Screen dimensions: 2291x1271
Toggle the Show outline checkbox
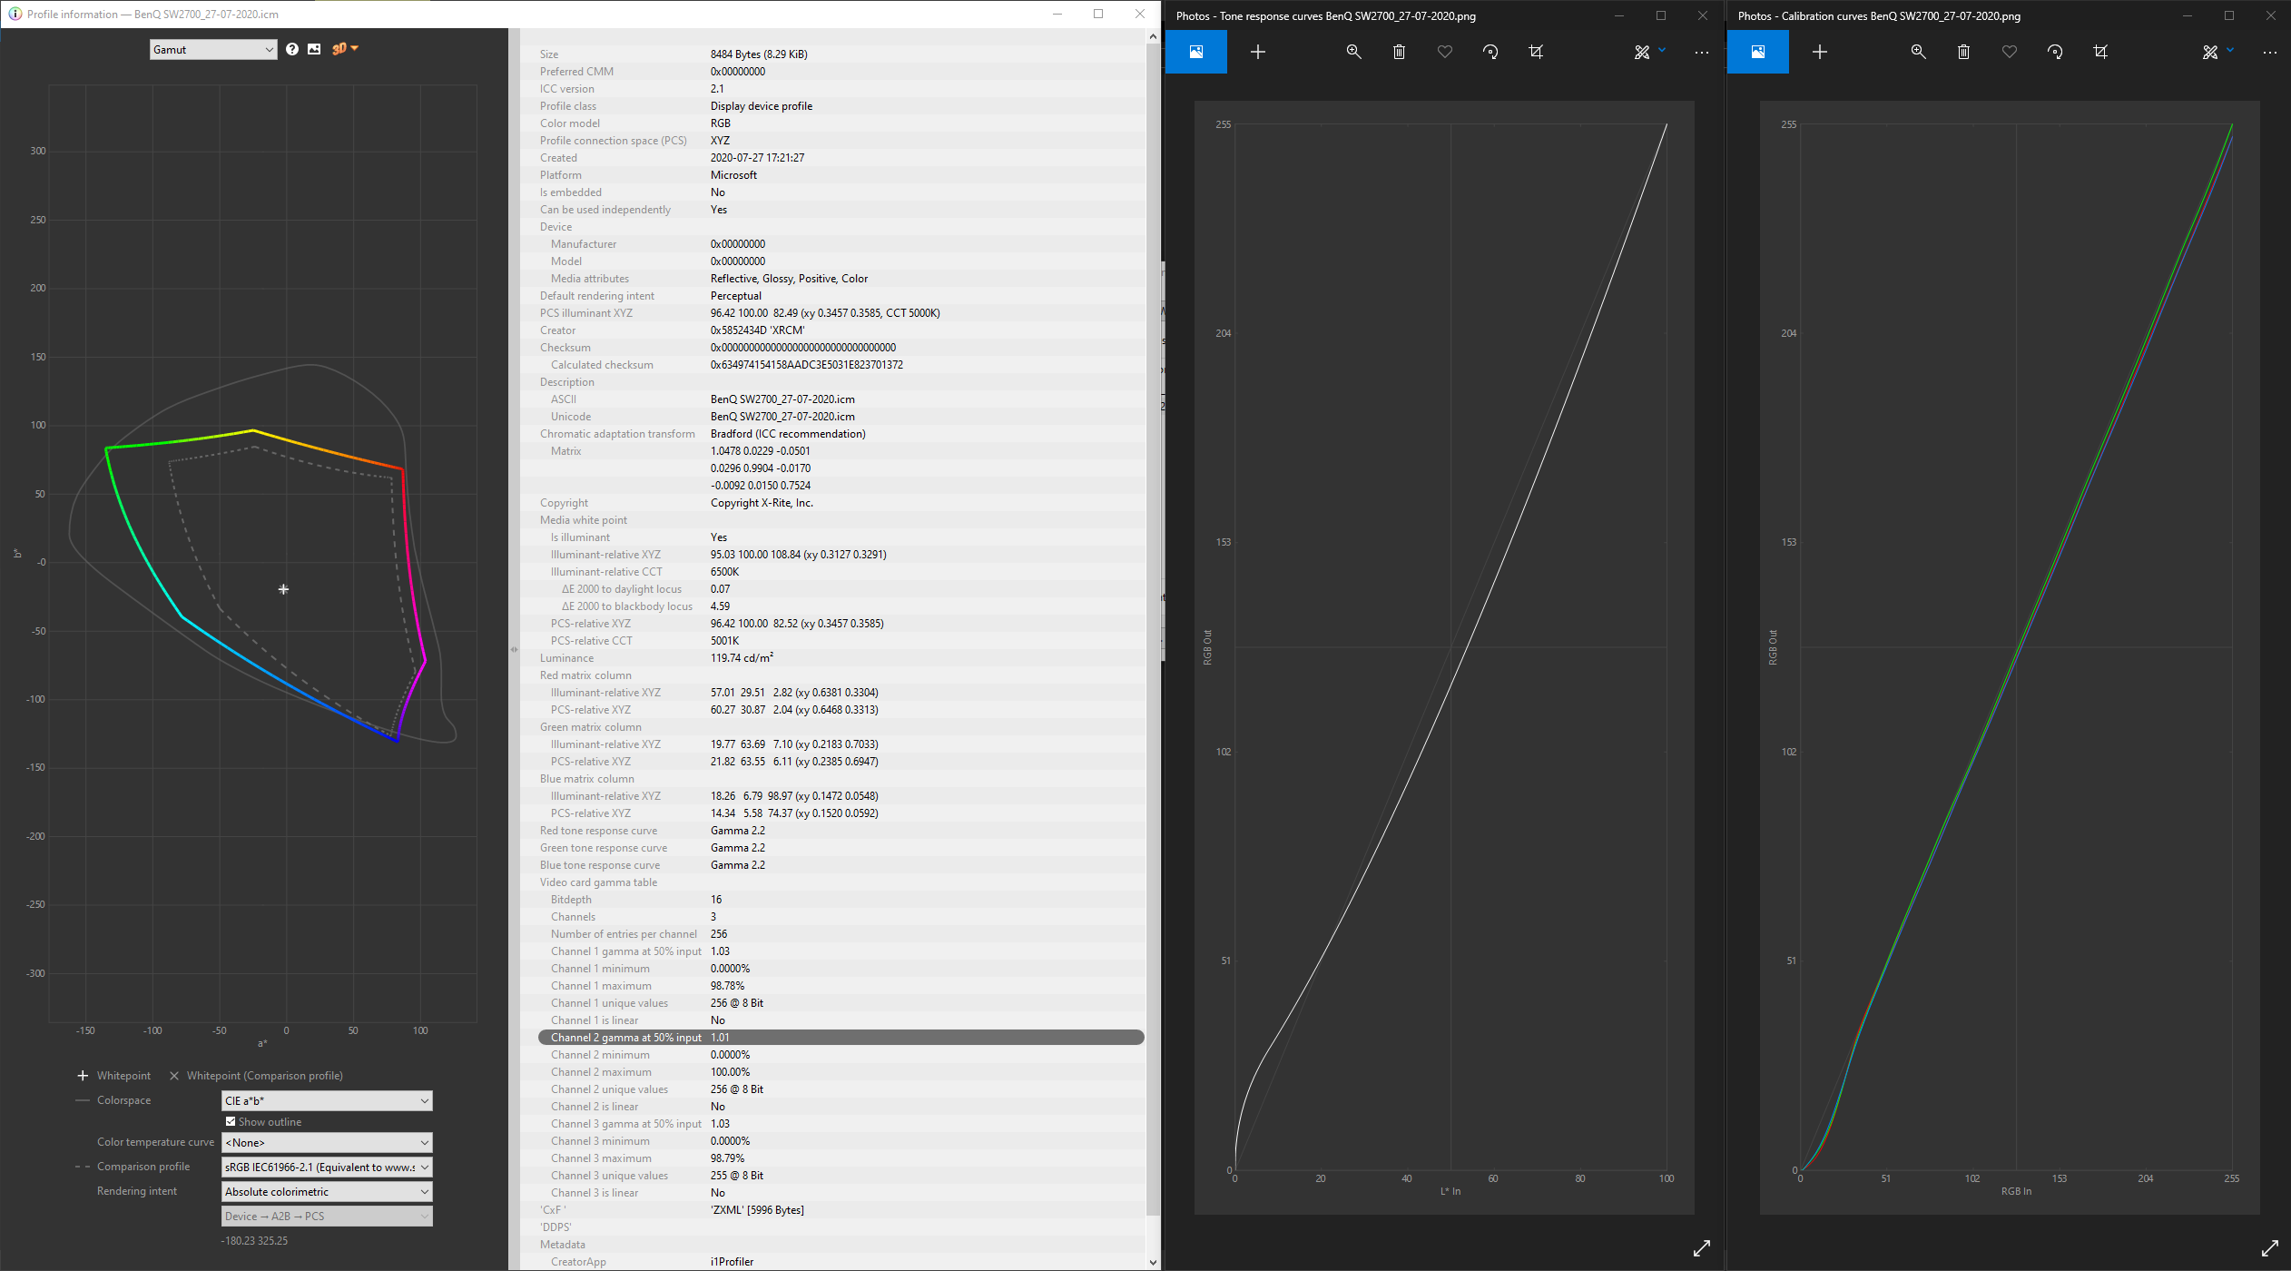pos(231,1122)
